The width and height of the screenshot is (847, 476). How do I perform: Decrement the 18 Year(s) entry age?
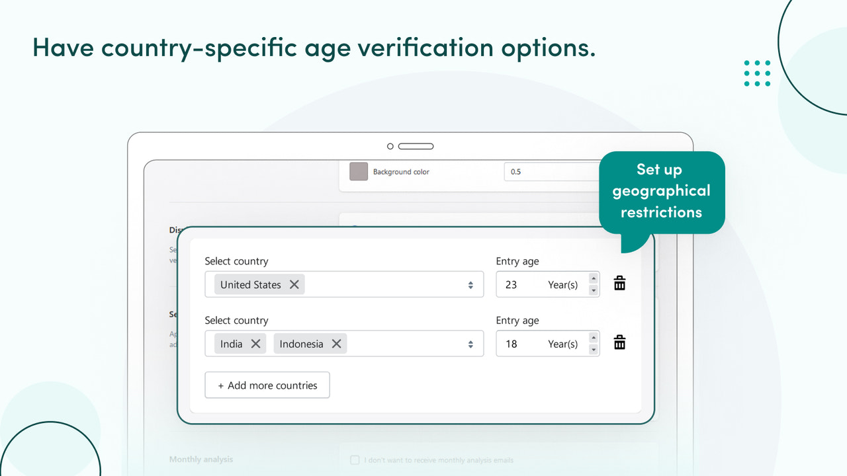click(594, 348)
